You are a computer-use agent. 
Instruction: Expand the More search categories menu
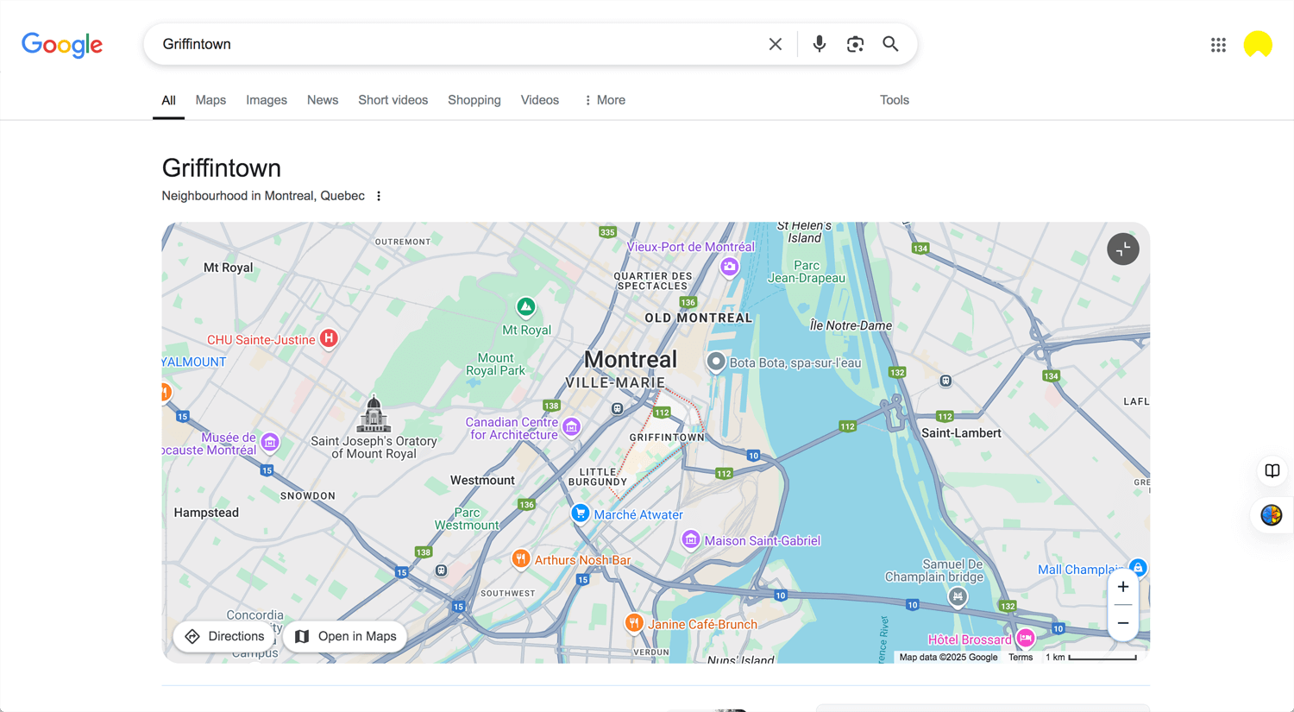click(603, 100)
